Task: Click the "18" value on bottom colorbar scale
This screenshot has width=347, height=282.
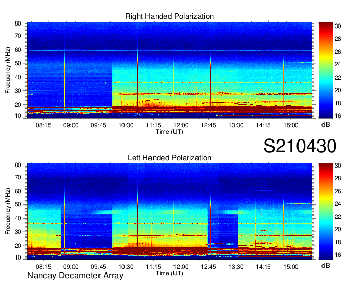Action: tap(338, 242)
